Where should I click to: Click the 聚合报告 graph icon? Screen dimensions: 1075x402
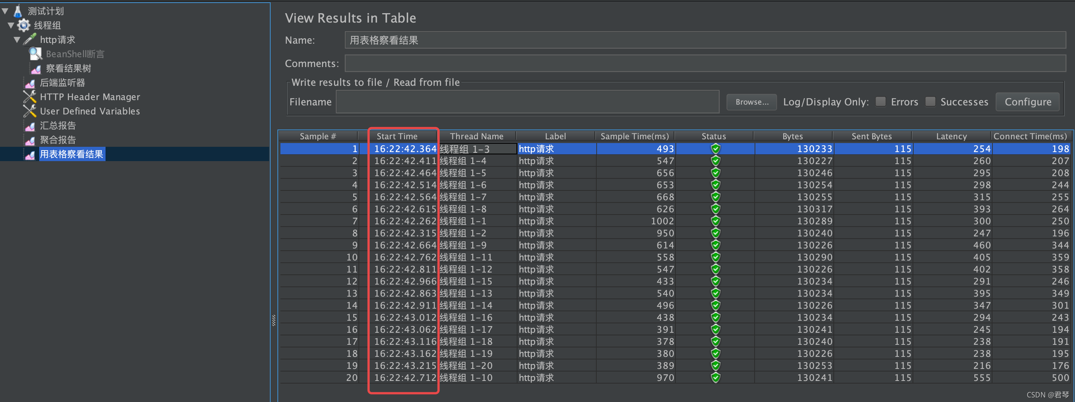click(x=30, y=140)
